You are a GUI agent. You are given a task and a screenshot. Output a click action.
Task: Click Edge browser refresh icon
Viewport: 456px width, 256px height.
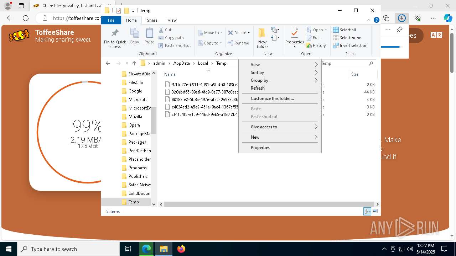point(26,18)
